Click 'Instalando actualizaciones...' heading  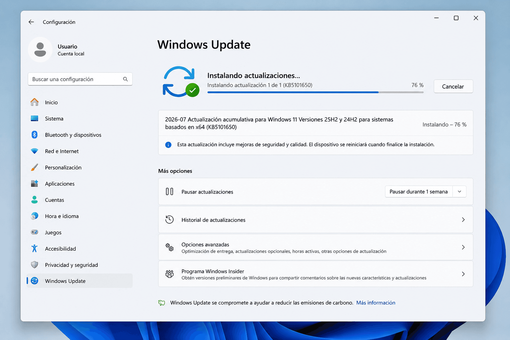[x=254, y=76]
